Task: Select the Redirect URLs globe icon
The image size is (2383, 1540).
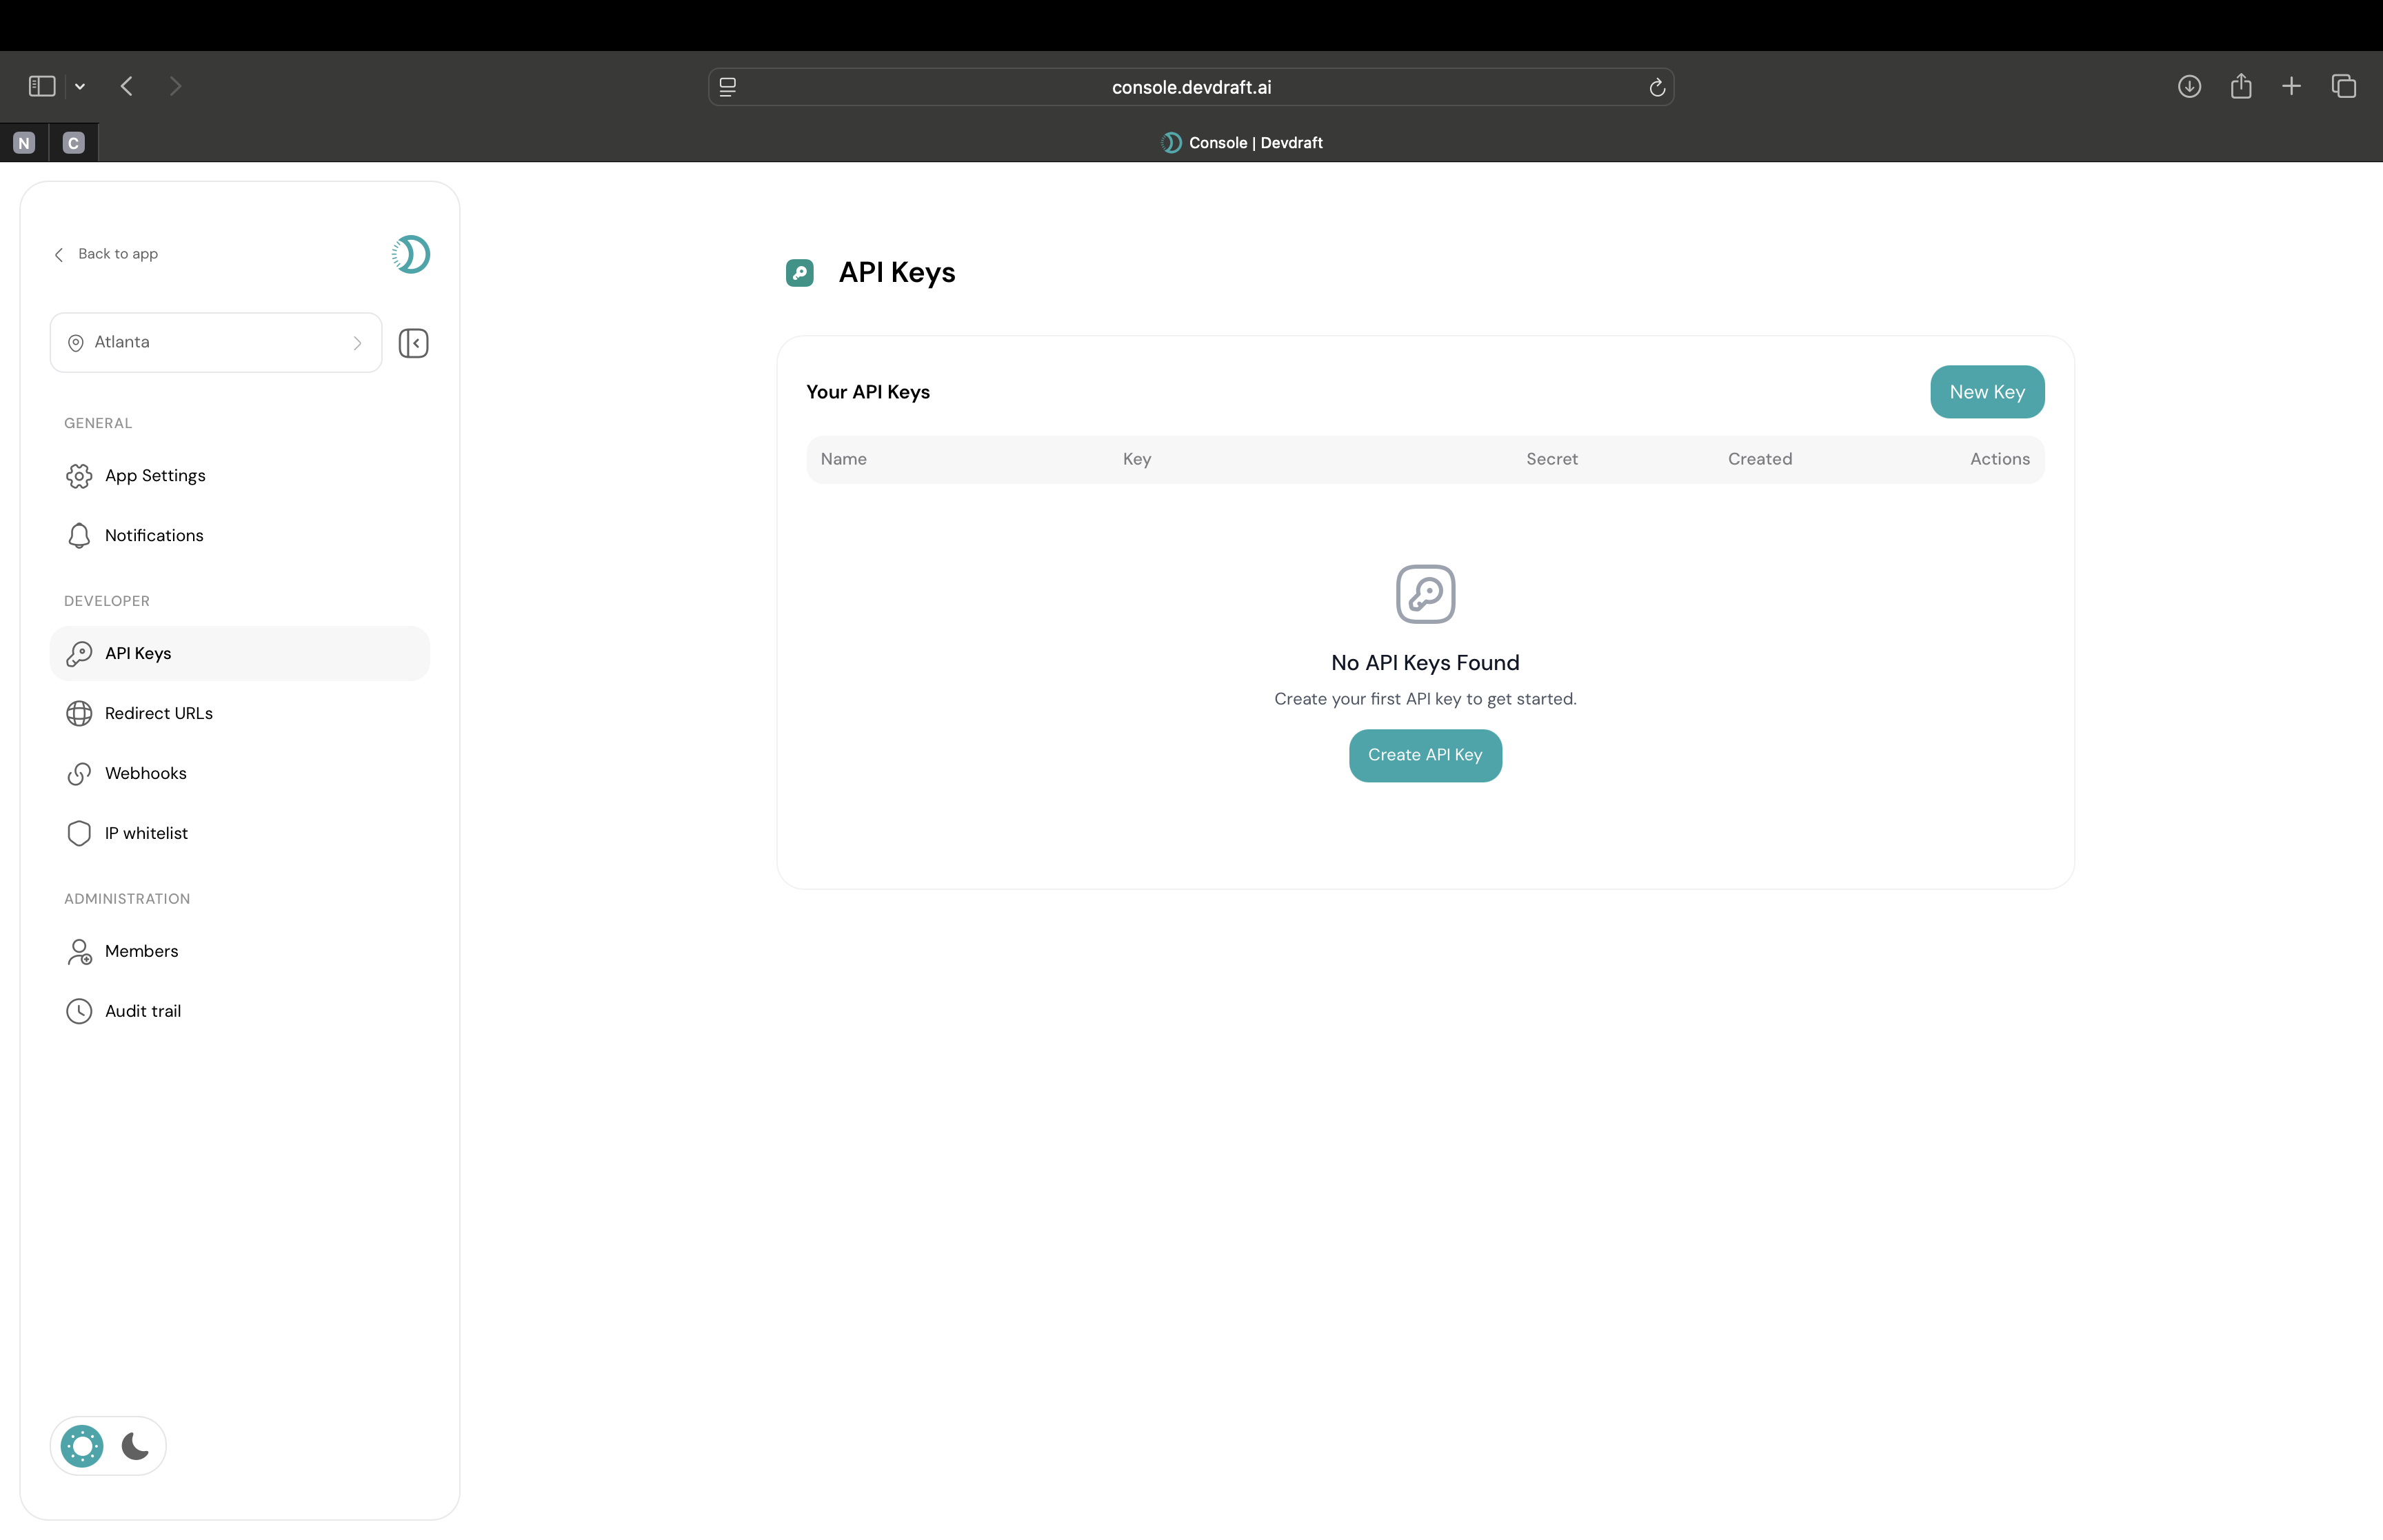Action: [79, 713]
